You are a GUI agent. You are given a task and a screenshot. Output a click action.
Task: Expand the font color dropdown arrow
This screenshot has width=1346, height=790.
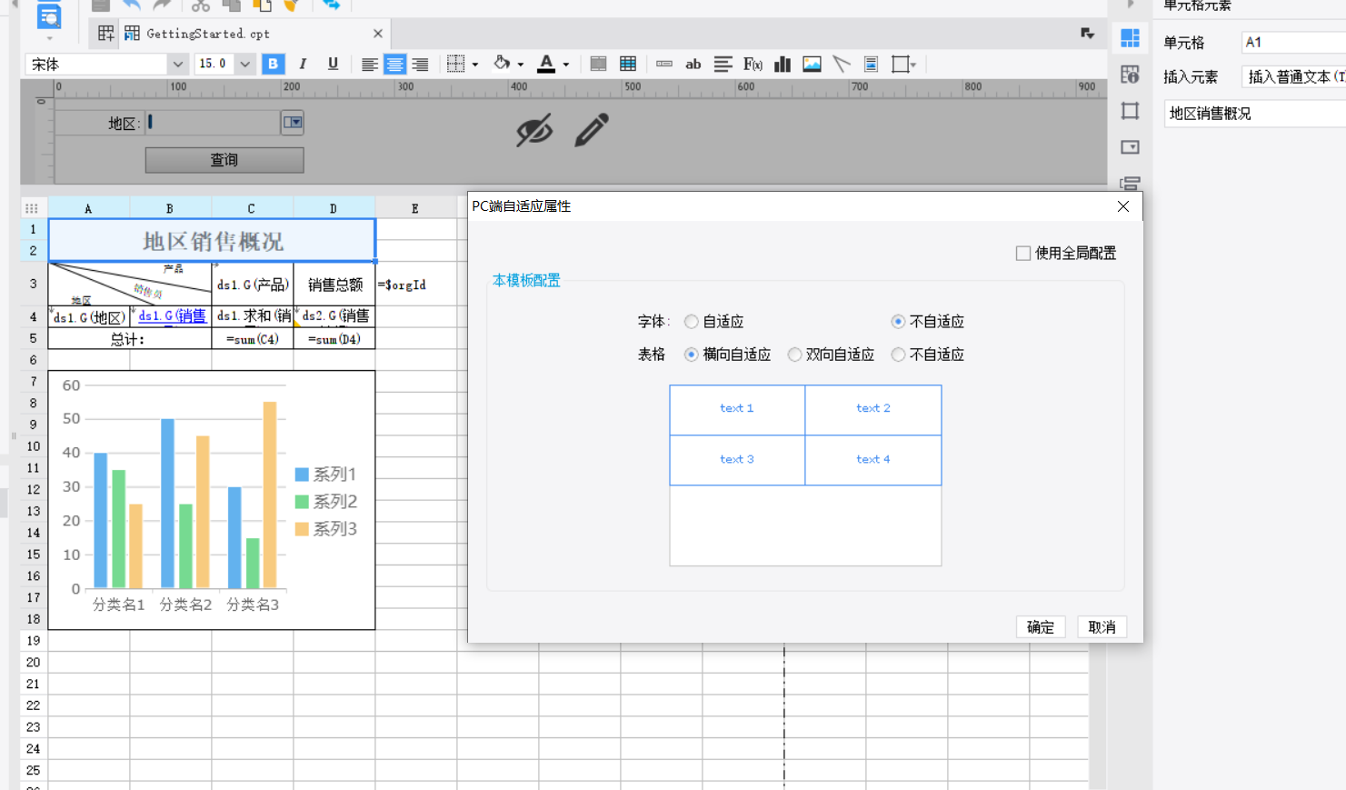pyautogui.click(x=566, y=65)
